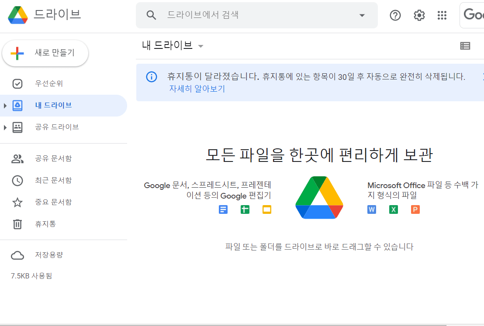Click the Google Drive logo
The height and width of the screenshot is (326, 484).
[18, 15]
